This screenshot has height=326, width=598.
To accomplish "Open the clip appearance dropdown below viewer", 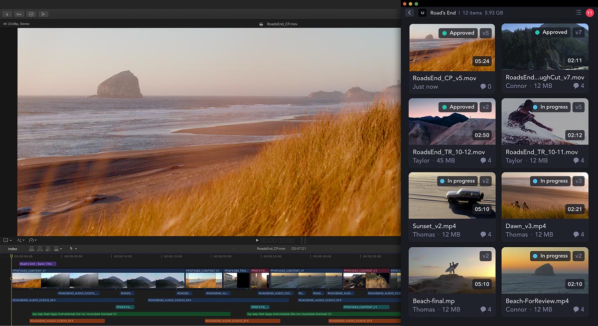I will pos(6,240).
